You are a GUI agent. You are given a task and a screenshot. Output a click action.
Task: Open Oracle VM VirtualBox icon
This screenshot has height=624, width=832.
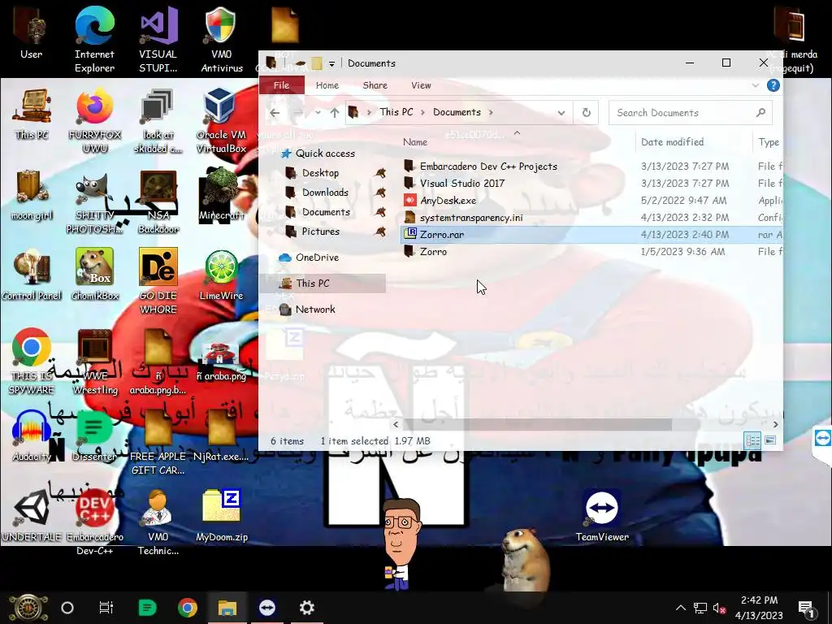[x=221, y=121]
